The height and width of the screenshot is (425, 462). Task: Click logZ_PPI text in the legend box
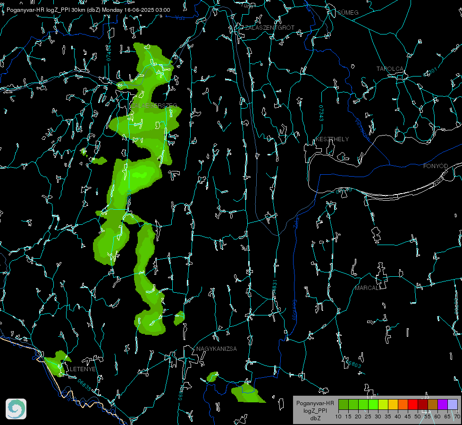pos(315,410)
